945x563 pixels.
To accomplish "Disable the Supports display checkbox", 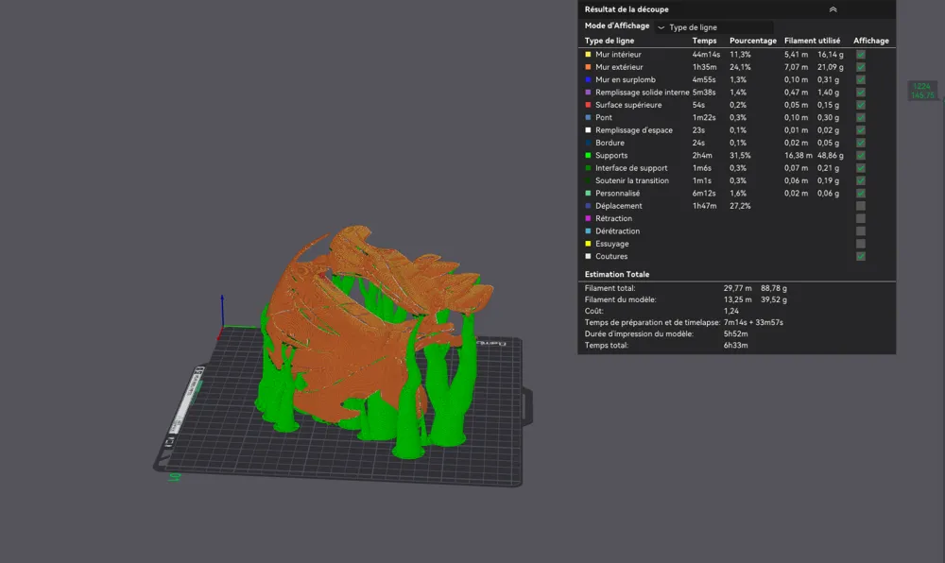I will 860,155.
